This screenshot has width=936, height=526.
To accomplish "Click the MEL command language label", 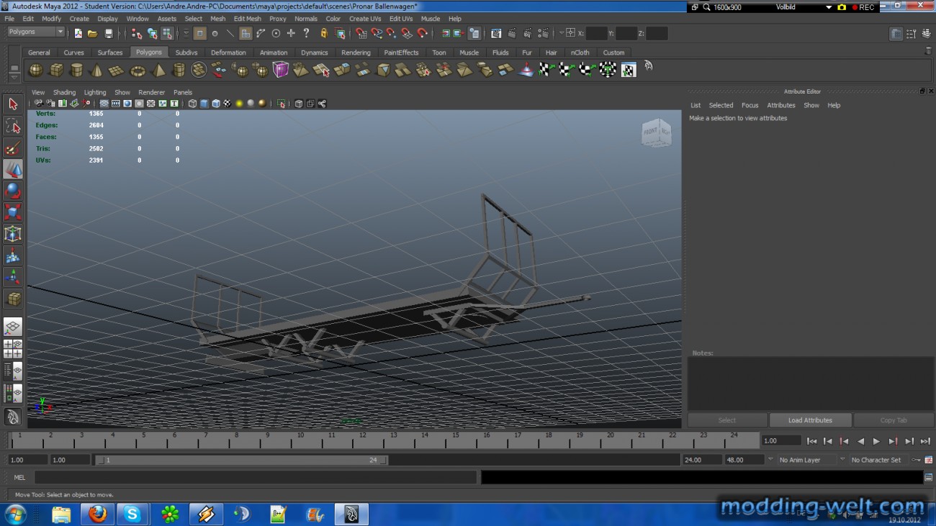I will (19, 477).
